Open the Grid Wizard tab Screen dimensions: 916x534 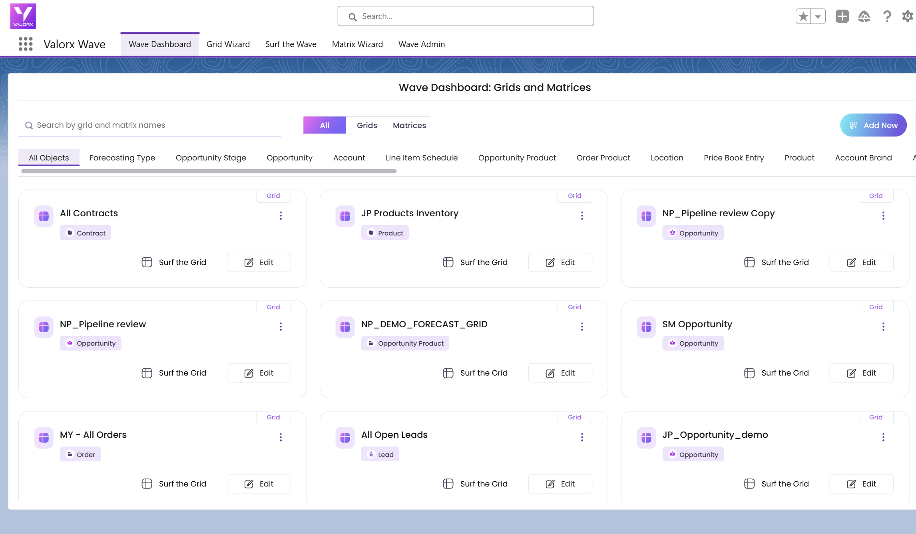pyautogui.click(x=228, y=44)
